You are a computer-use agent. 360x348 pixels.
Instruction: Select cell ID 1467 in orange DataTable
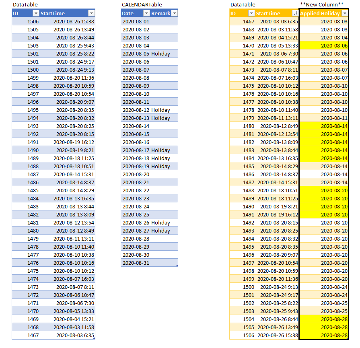242,22
